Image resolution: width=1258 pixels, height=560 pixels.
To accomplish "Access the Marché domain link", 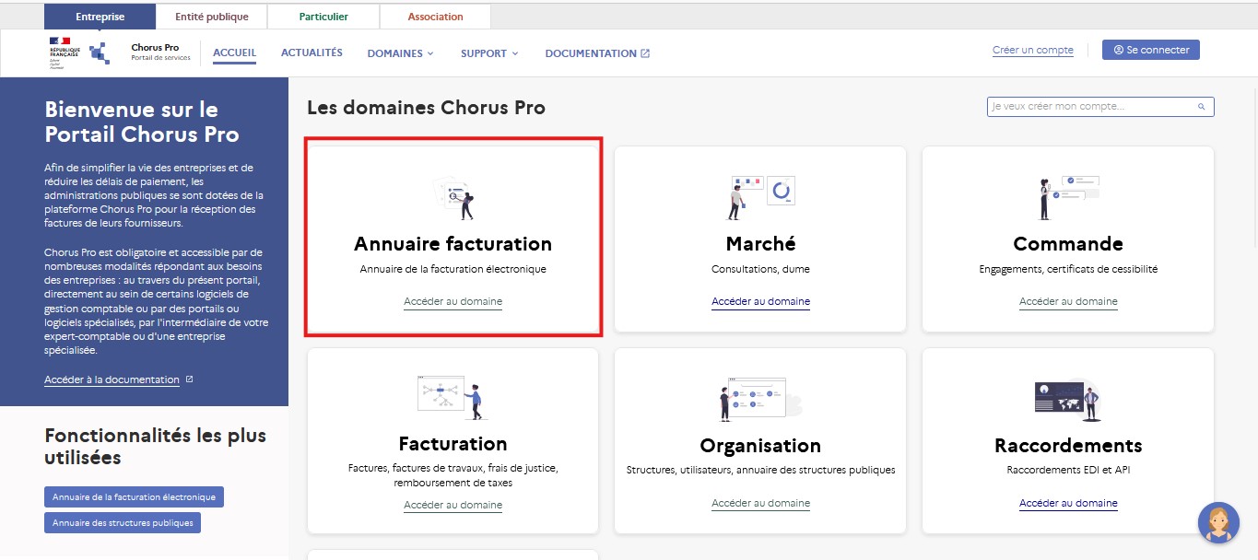I will click(760, 301).
